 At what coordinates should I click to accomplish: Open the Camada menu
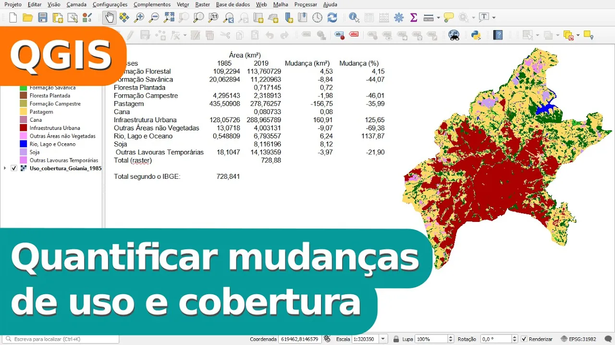[x=76, y=4]
